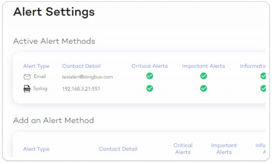Click Important Alerts header under Add Method
Image resolution: width=272 pixels, height=164 pixels.
(x=224, y=149)
